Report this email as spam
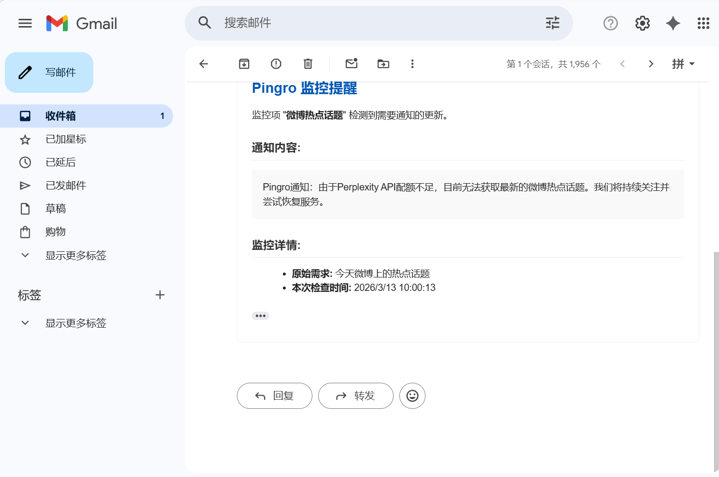 (x=276, y=64)
